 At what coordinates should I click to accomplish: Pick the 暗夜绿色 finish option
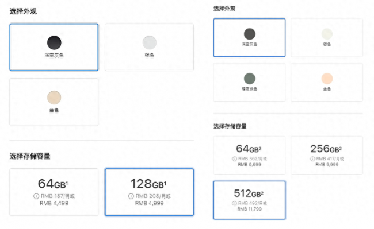click(249, 82)
